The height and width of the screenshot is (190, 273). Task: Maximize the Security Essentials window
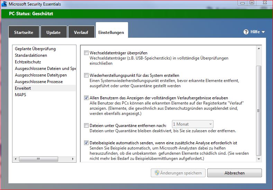click(x=252, y=3)
